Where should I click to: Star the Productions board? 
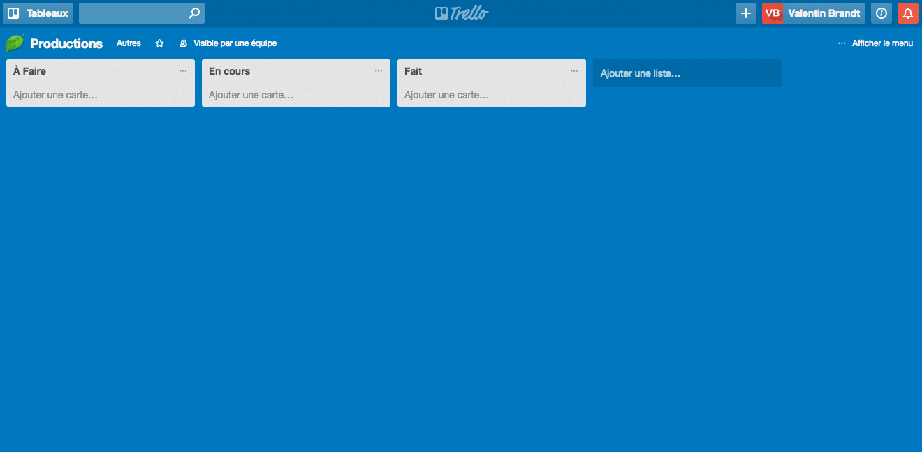(x=159, y=43)
